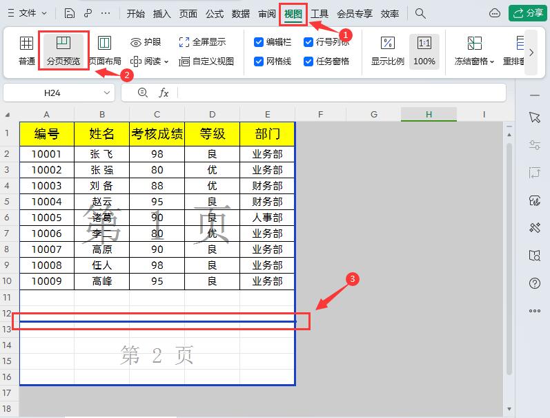Enable Full Screen display (全屏显示)

(202, 42)
